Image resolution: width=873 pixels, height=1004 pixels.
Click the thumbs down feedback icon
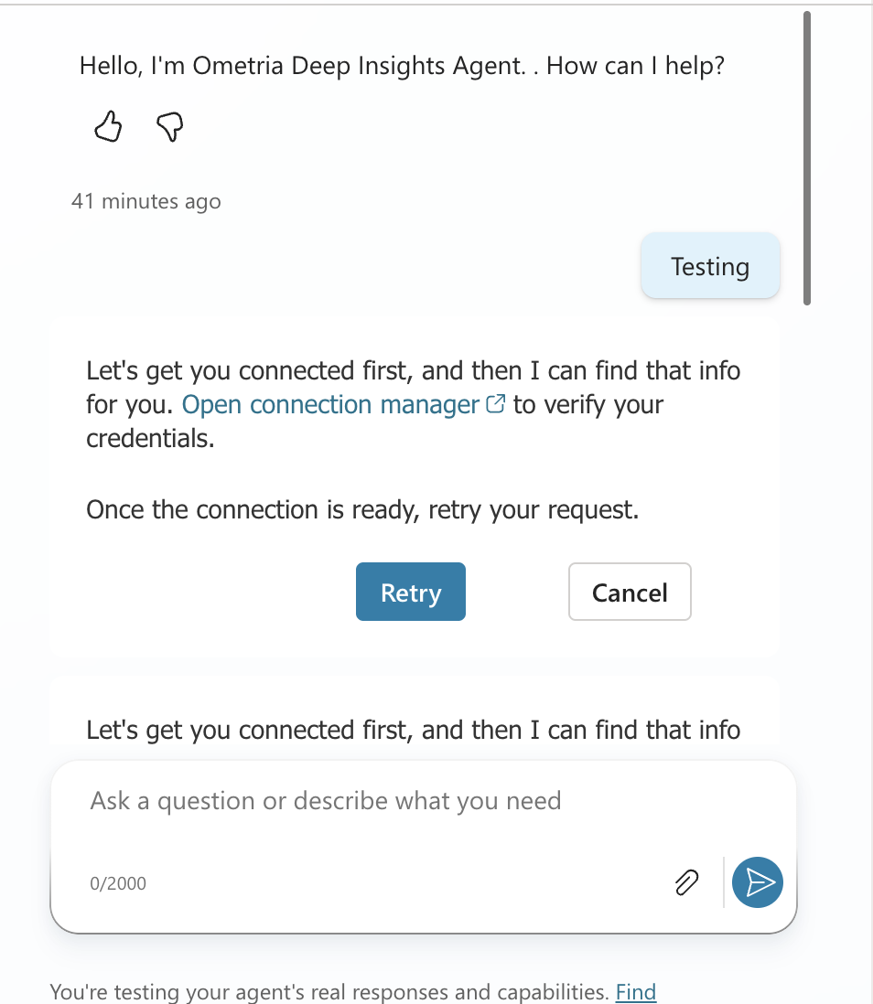pos(170,127)
